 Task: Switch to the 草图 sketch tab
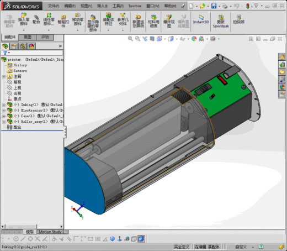pos(28,37)
